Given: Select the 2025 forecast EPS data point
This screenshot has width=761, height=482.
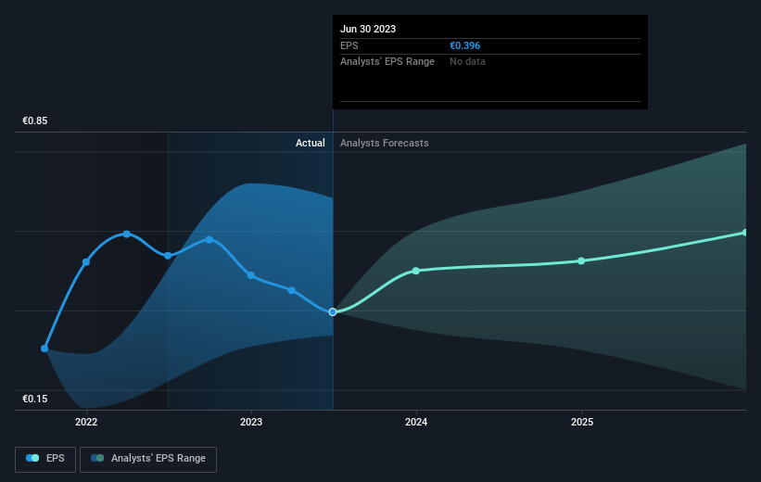Looking at the screenshot, I should coord(581,261).
